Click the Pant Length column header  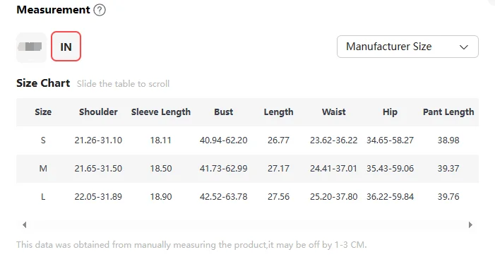pyautogui.click(x=448, y=112)
